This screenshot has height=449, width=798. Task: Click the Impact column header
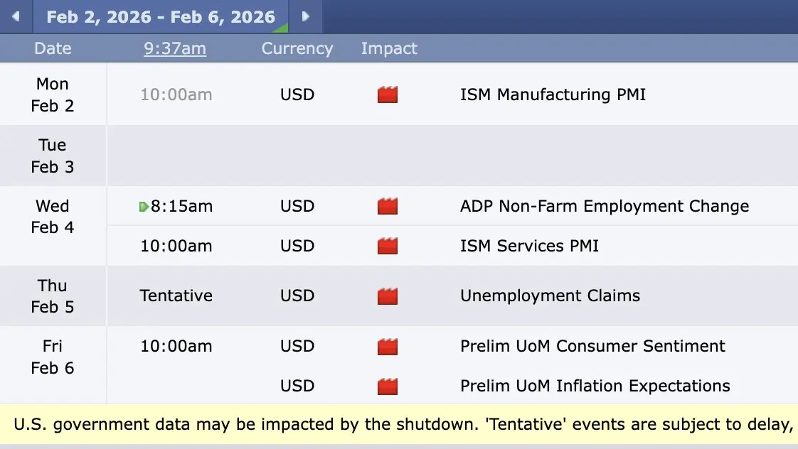tap(389, 48)
